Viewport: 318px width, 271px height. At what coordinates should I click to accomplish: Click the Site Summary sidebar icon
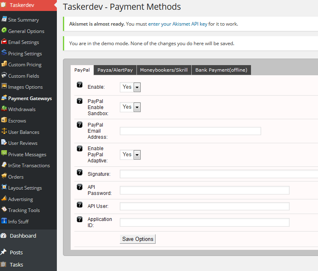[4, 19]
